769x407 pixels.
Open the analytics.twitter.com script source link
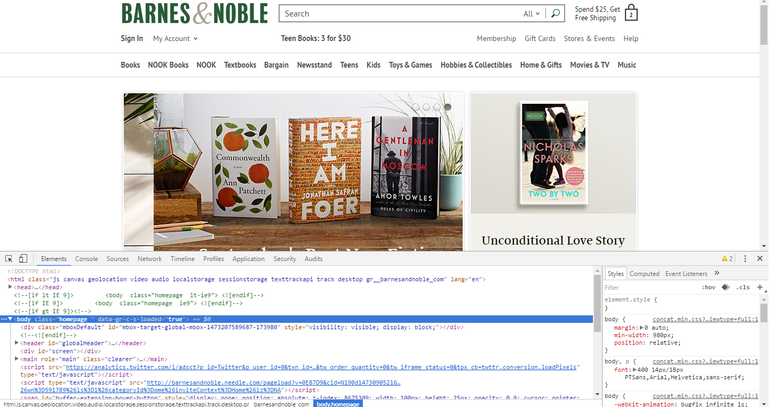pyautogui.click(x=321, y=367)
